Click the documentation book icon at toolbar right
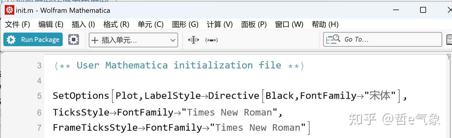 449,40
